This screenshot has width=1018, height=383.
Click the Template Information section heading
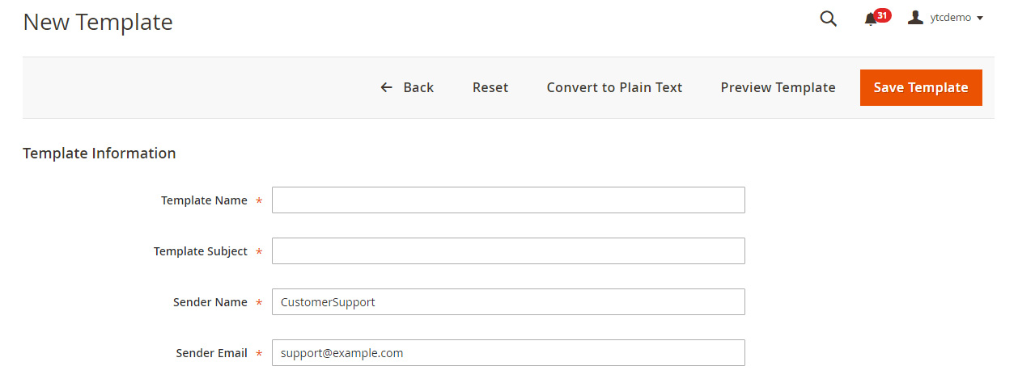[100, 153]
